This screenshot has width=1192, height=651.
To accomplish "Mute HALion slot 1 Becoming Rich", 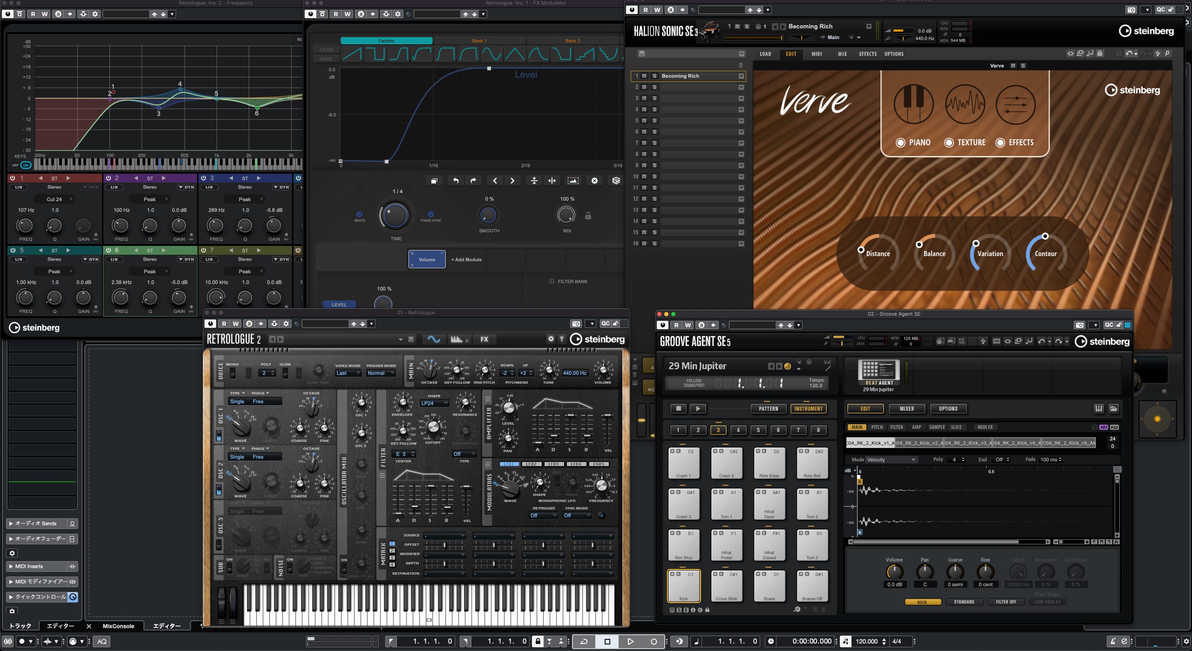I will 644,76.
